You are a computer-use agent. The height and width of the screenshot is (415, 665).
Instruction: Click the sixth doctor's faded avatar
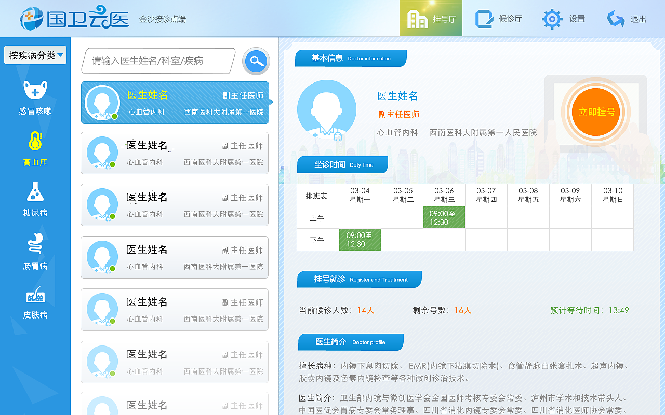click(102, 362)
